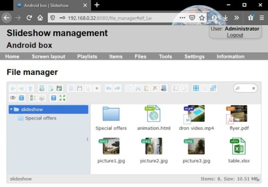Select Special offers in folder tree
This screenshot has height=187, width=268.
click(x=41, y=118)
